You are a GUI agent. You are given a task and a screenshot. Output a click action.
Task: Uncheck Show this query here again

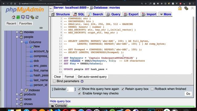pos(79,89)
